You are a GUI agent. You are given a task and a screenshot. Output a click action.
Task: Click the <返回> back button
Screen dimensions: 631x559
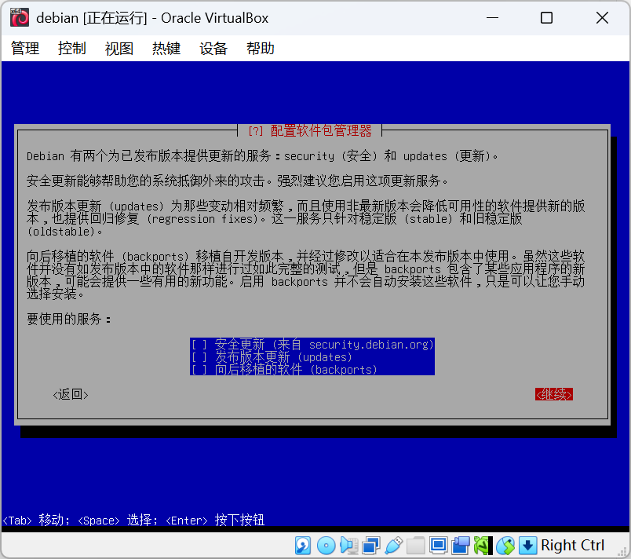(x=71, y=394)
